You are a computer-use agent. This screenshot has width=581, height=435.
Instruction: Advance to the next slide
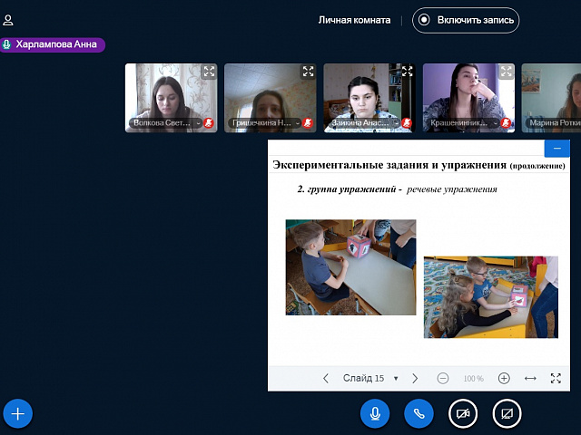tap(415, 378)
